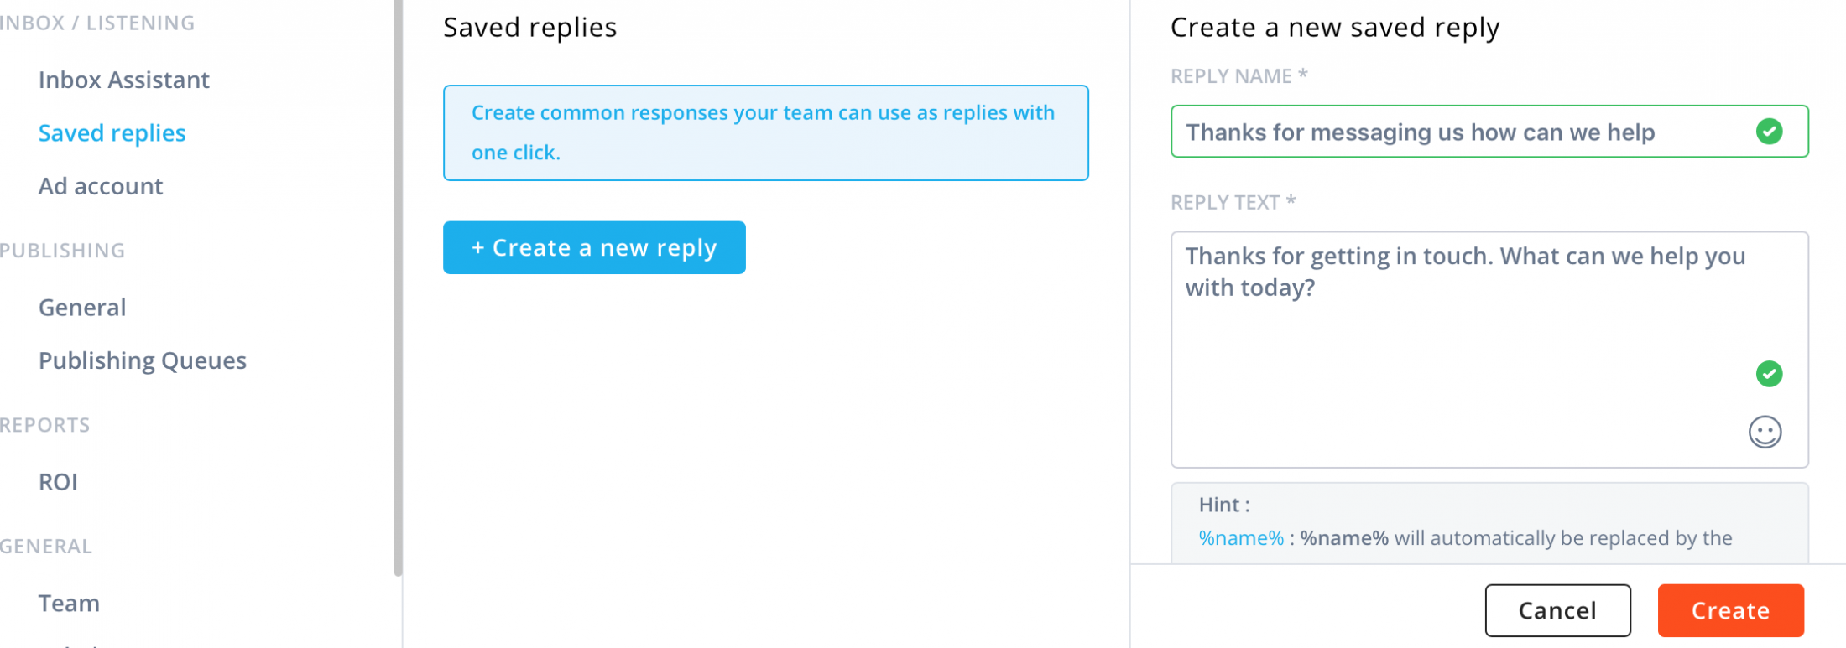
Task: Click the 'Create a new saved reply' heading
Action: pyautogui.click(x=1334, y=28)
